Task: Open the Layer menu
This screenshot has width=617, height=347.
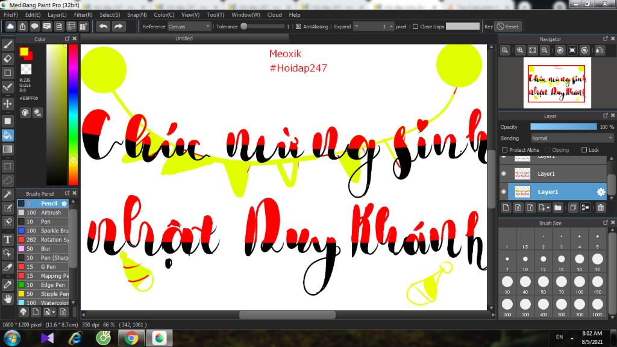Action: (x=57, y=14)
